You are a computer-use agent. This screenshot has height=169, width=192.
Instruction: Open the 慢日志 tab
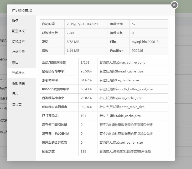(17, 104)
